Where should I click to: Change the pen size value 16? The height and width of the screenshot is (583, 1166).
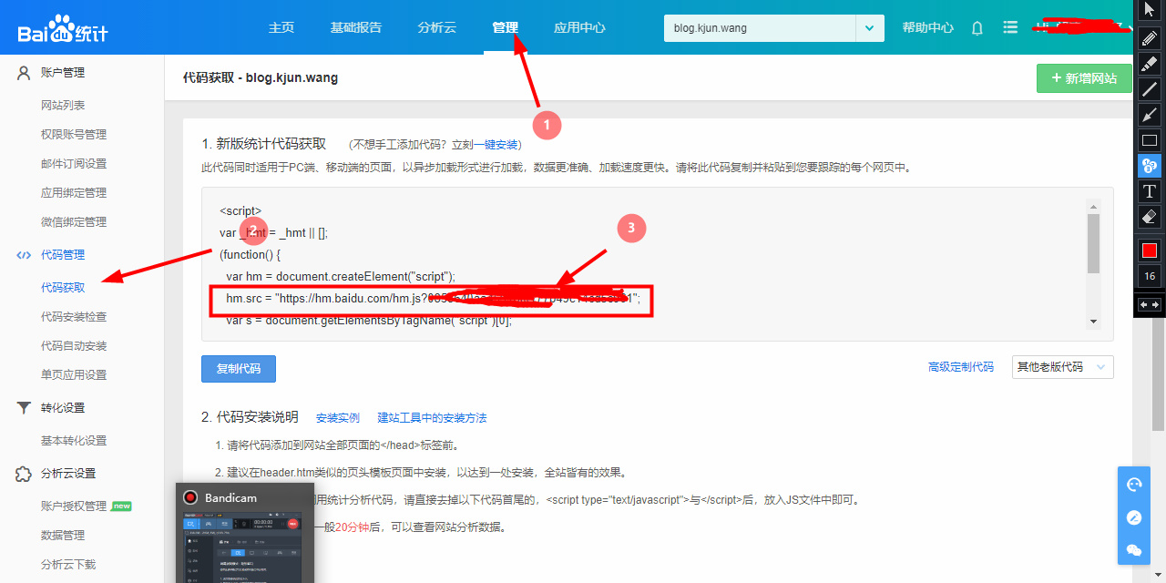(x=1150, y=276)
